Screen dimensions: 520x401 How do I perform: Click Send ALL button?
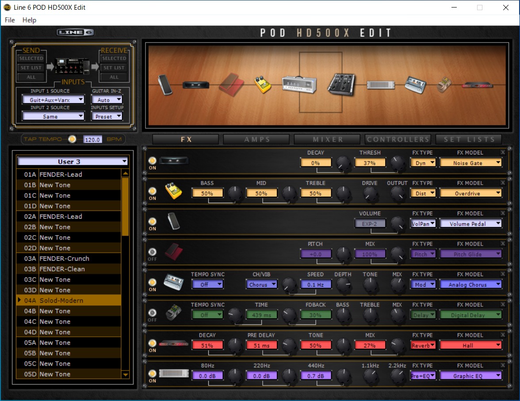[x=31, y=77]
